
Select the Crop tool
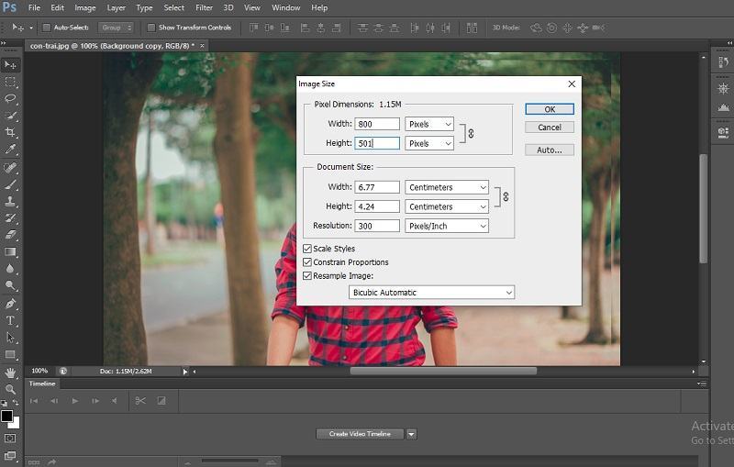coord(10,132)
